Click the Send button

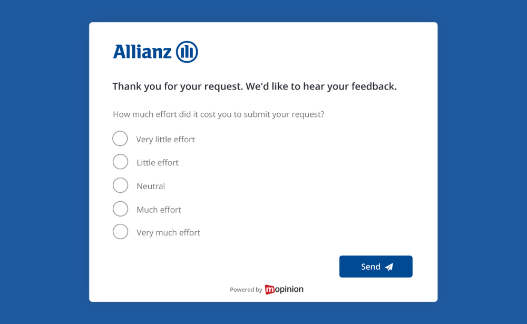(x=375, y=267)
